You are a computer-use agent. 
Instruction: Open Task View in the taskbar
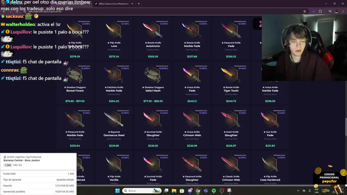[166, 191]
